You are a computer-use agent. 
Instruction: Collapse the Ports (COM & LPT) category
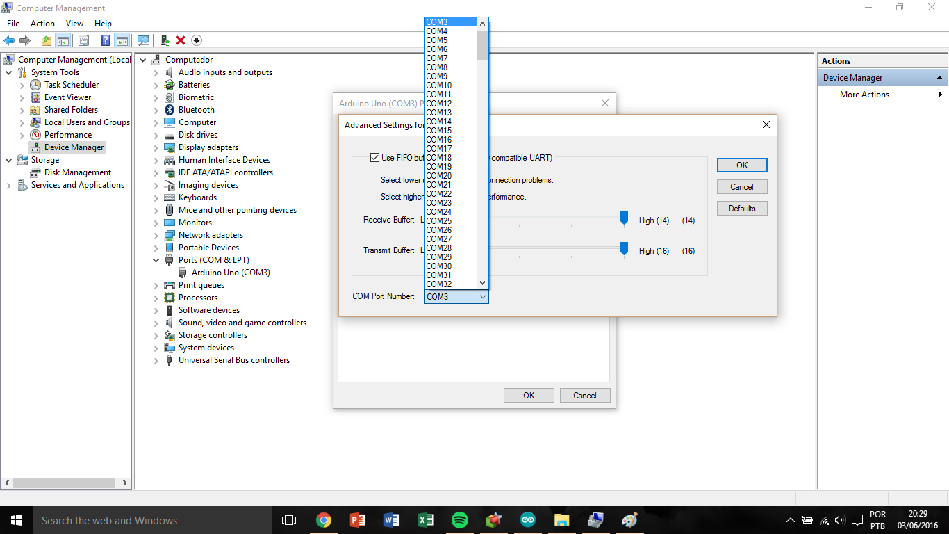(156, 260)
